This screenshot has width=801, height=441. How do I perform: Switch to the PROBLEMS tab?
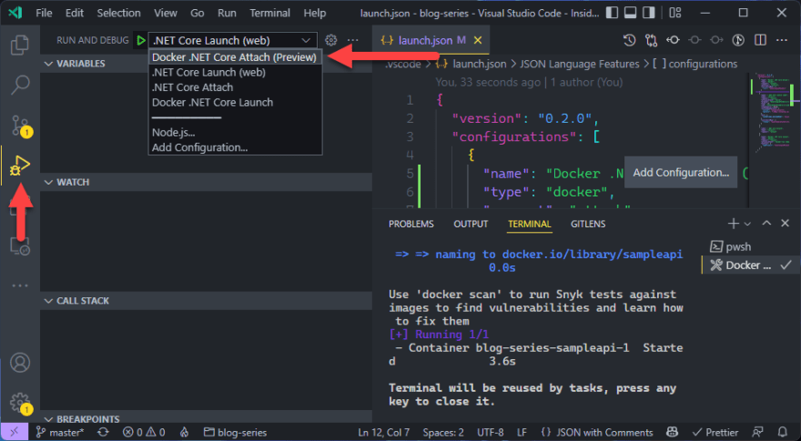411,224
